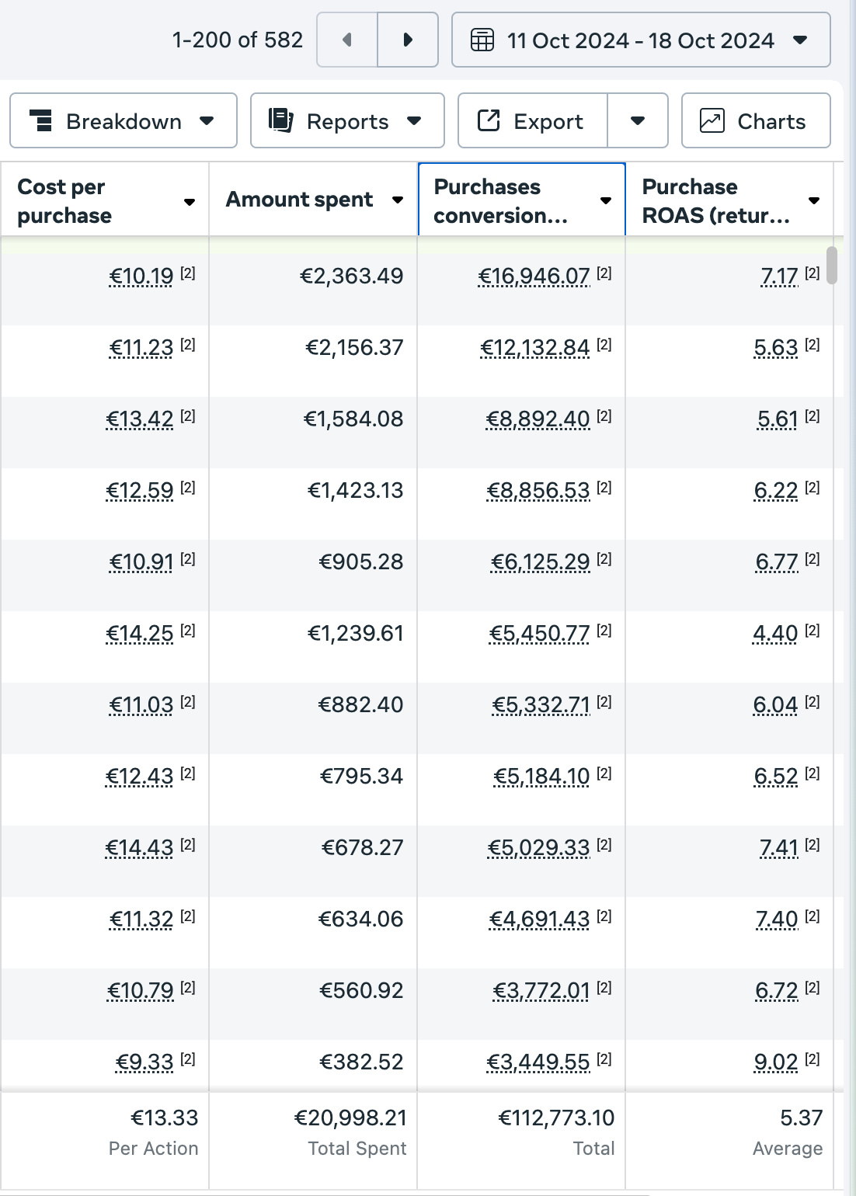Open the Breakdown dropdown menu
The width and height of the screenshot is (856, 1196).
pos(124,120)
